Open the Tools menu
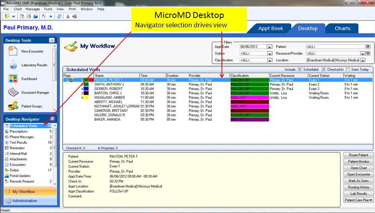This screenshot has height=213, width=375. pyautogui.click(x=48, y=9)
